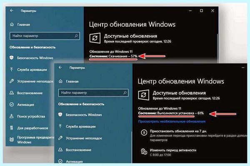Click Приостановить обновления на 7 дн.

[x=178, y=131]
